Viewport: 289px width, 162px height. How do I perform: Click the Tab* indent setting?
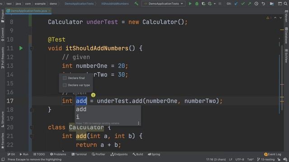tap(250, 159)
